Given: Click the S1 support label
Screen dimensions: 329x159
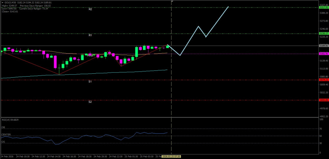Looking at the screenshot, I should (90, 82).
